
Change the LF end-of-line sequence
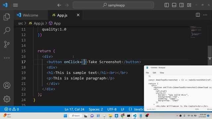coord(123,109)
